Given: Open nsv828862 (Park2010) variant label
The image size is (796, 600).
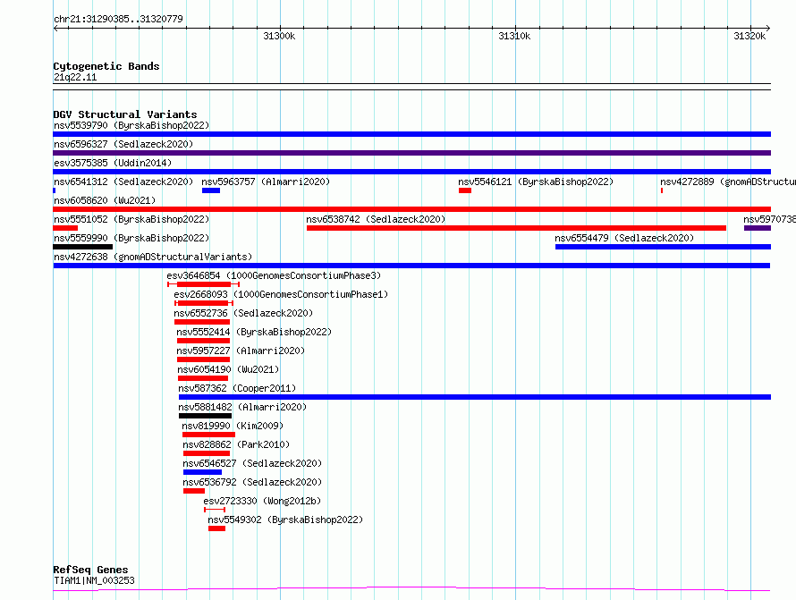Looking at the screenshot, I should tap(236, 444).
